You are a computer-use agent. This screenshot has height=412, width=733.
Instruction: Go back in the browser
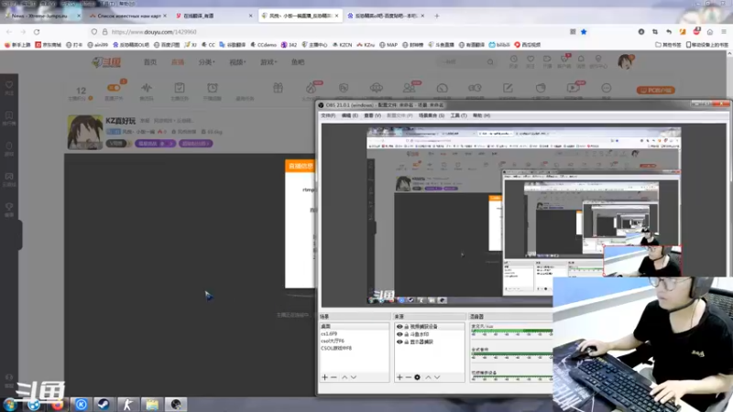click(x=9, y=32)
